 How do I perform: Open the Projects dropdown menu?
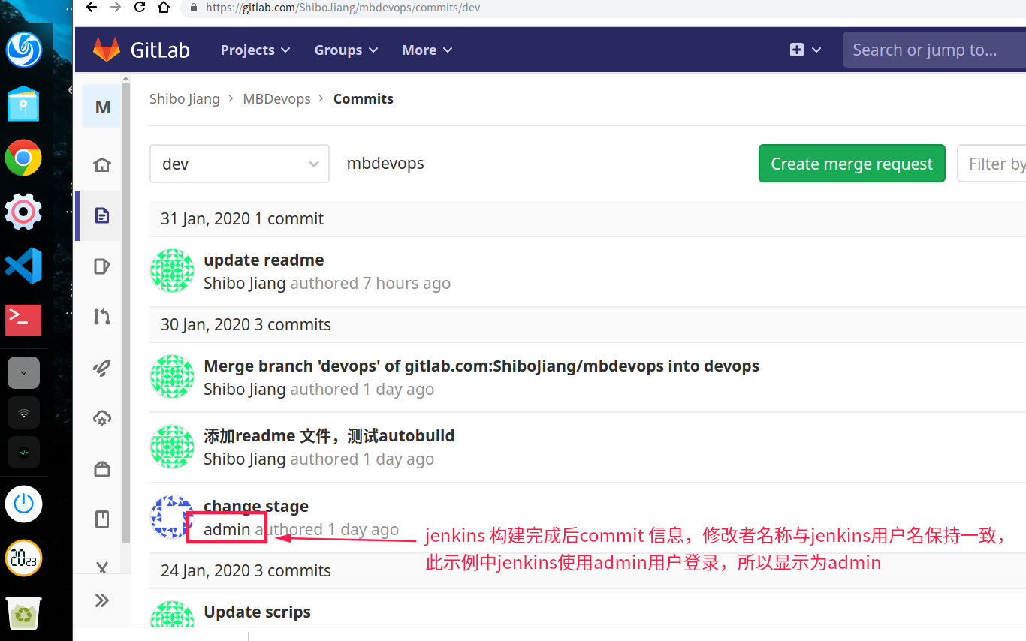(x=255, y=50)
